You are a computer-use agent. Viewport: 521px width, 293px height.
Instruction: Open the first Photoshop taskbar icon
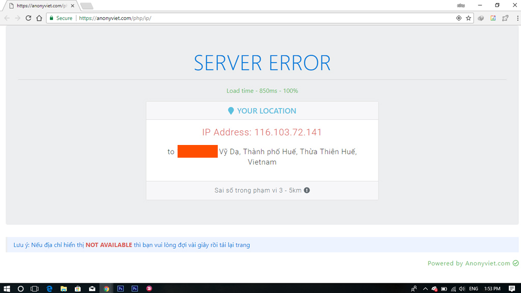coord(121,288)
